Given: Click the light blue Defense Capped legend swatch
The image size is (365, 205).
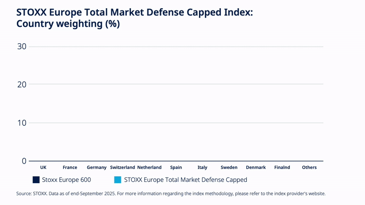Looking at the screenshot, I should 118,179.
